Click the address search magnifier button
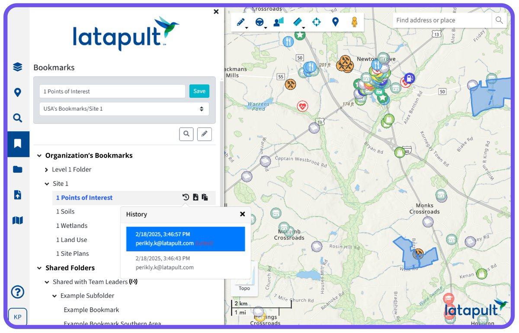This screenshot has height=333, width=519. [499, 20]
